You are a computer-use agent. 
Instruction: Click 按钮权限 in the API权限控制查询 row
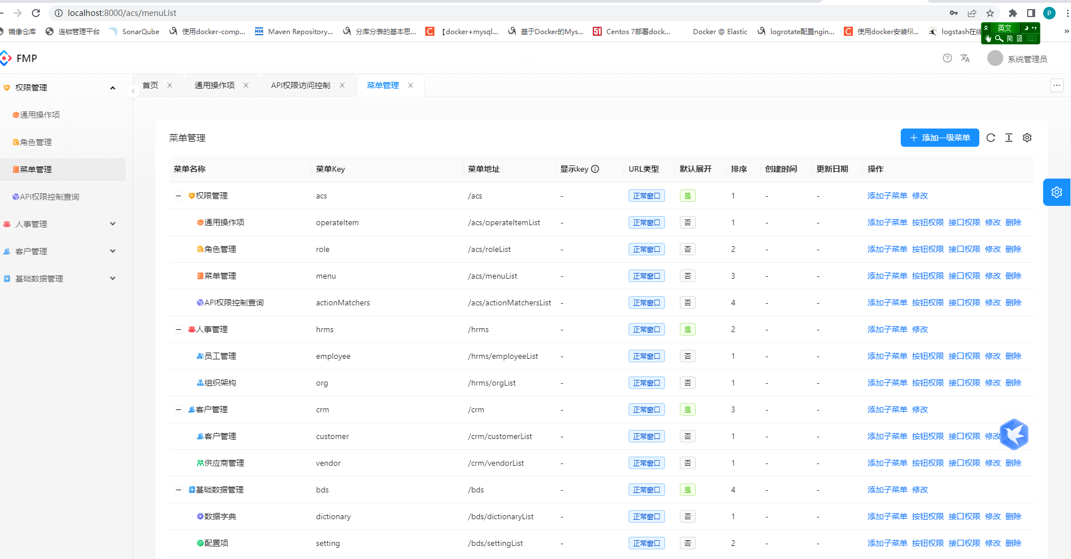[928, 303]
